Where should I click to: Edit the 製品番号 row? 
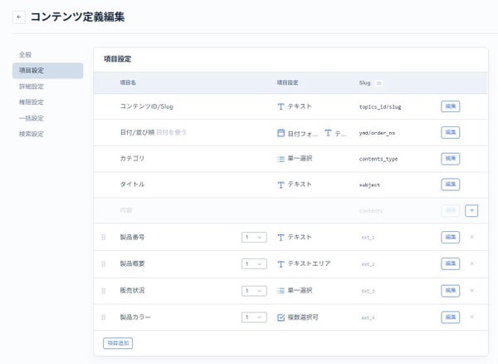(451, 237)
